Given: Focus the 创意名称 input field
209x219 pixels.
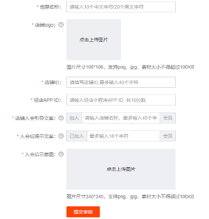Looking at the screenshot, I should point(121,7).
